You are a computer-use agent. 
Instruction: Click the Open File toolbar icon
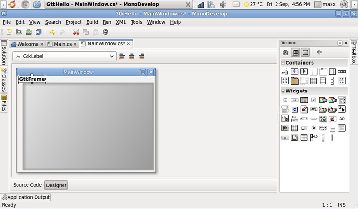[x=19, y=32]
